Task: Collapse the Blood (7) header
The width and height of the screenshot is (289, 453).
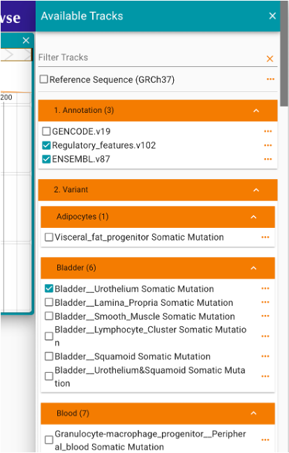Action: point(253,413)
